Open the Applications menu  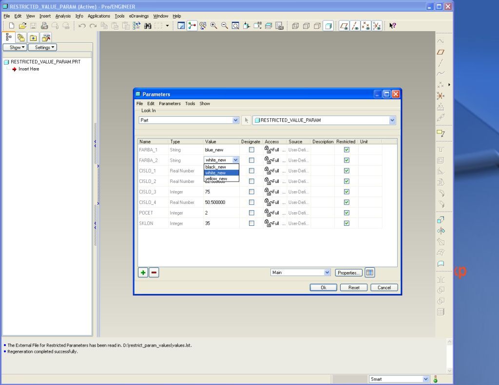98,16
